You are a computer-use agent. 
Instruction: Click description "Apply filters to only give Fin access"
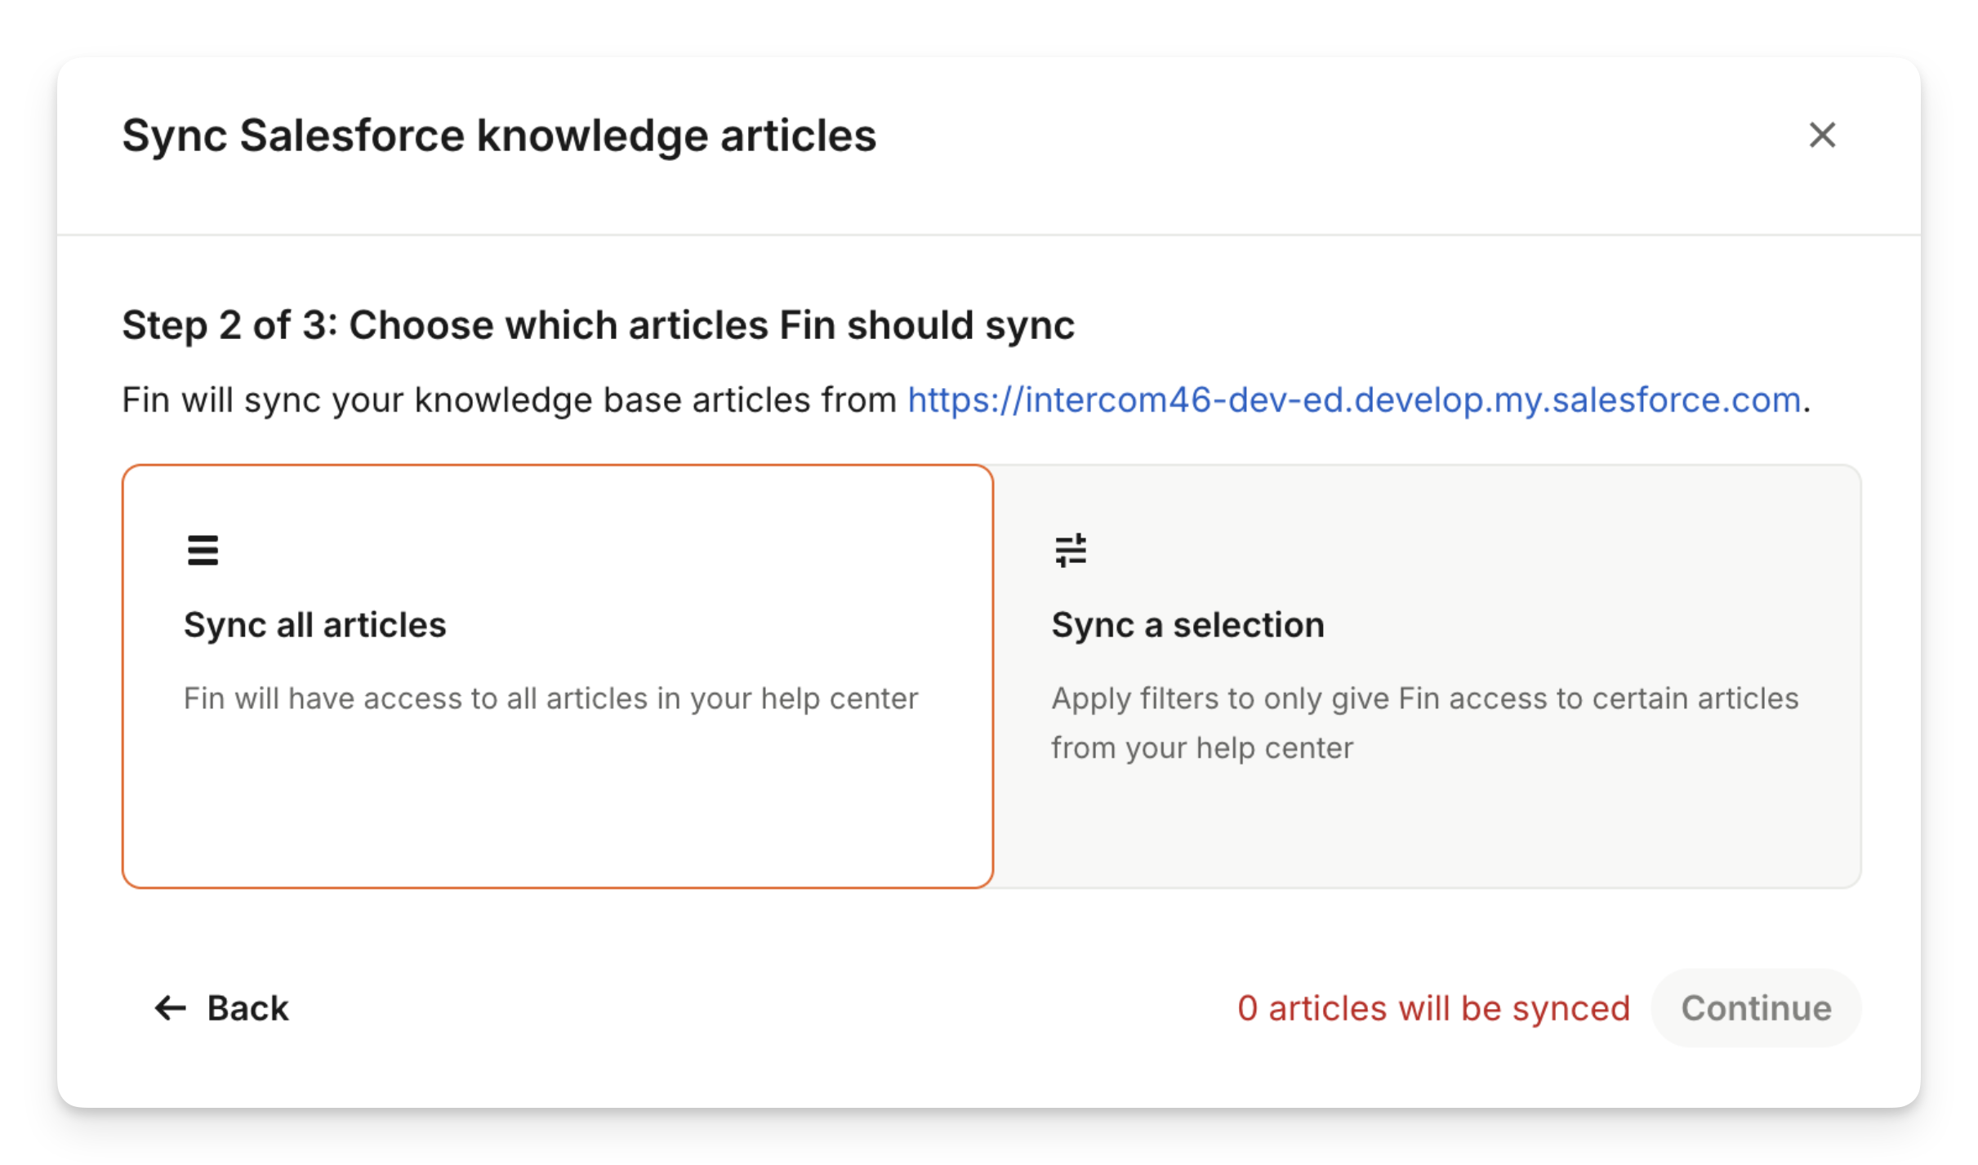pyautogui.click(x=1424, y=699)
